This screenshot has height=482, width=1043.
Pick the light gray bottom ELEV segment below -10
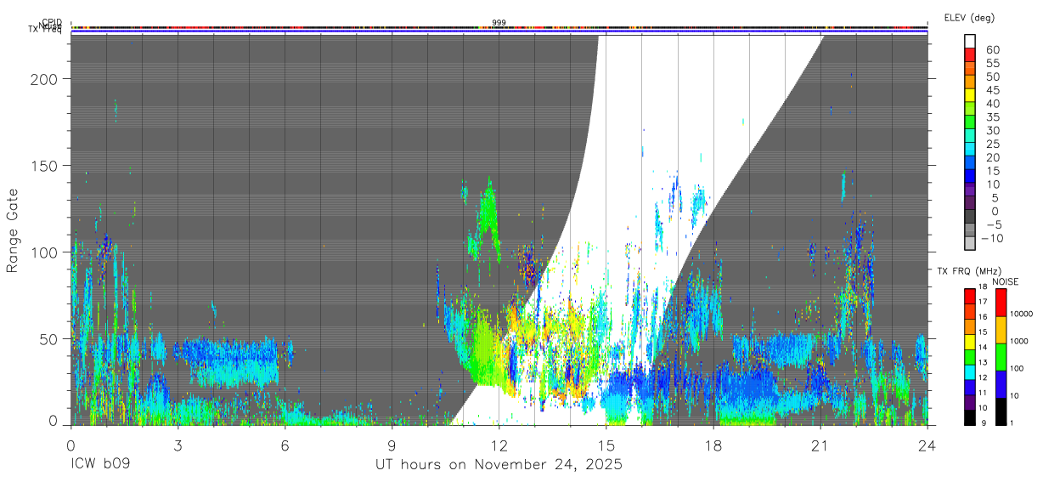point(970,243)
